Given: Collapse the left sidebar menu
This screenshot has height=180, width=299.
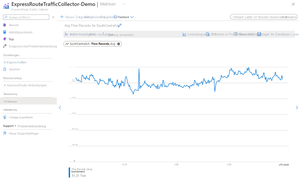Looking at the screenshot, I should (53, 17).
